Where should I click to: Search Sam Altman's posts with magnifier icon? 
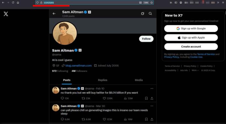(x=150, y=14)
